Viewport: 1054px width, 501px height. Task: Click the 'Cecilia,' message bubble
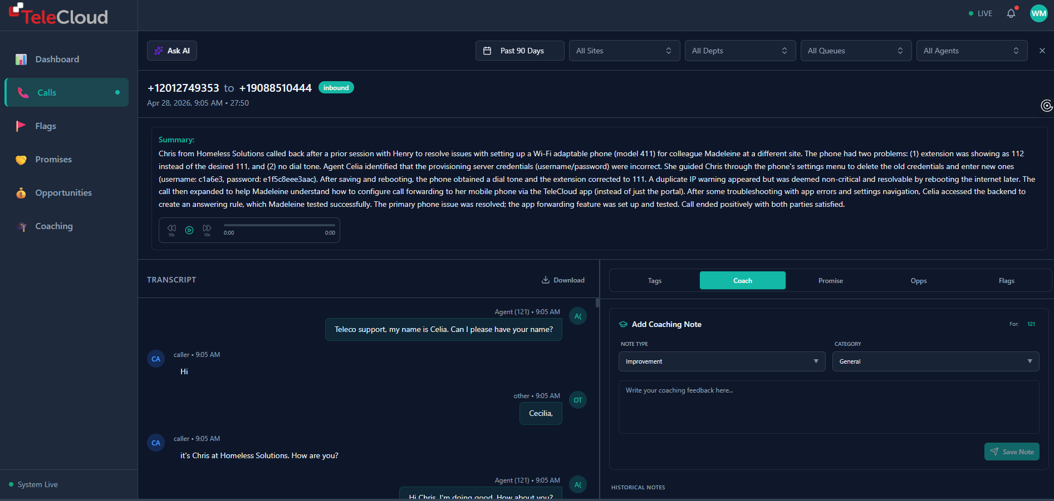pyautogui.click(x=541, y=413)
